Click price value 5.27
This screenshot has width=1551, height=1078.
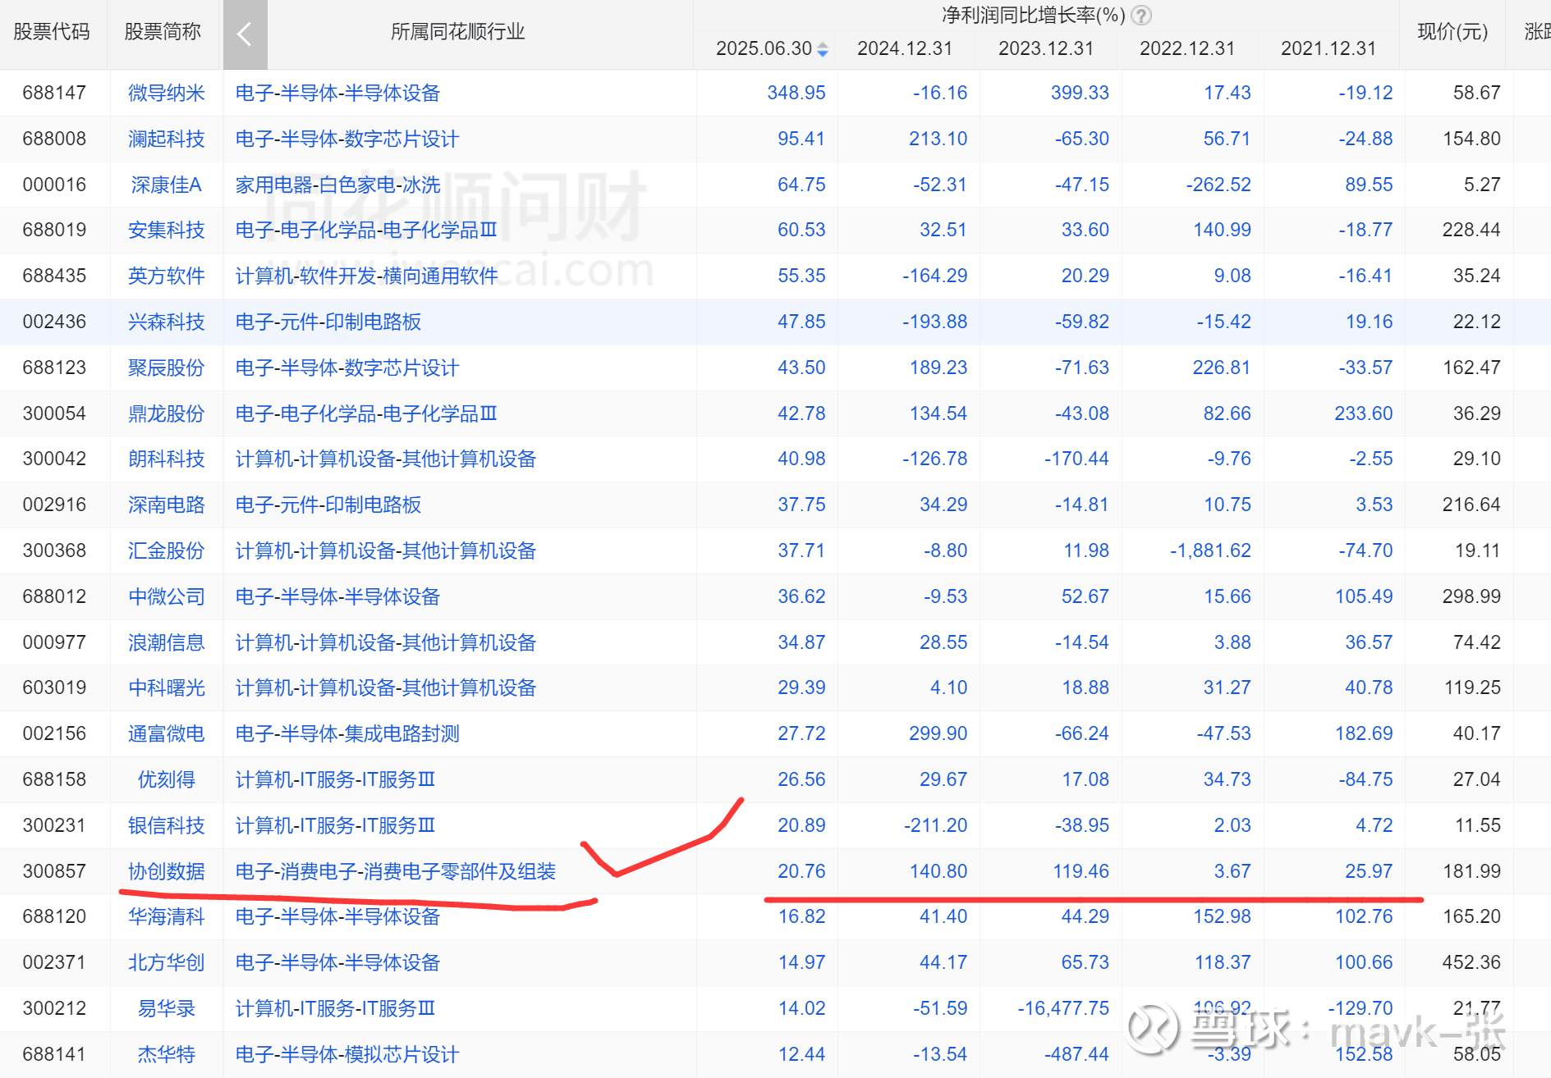(1482, 185)
